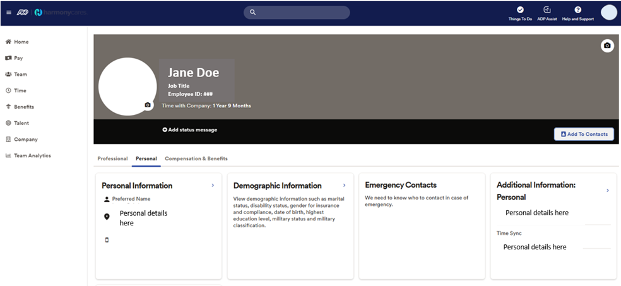The width and height of the screenshot is (621, 286).
Task: Switch to the Professional tab
Action: (112, 158)
